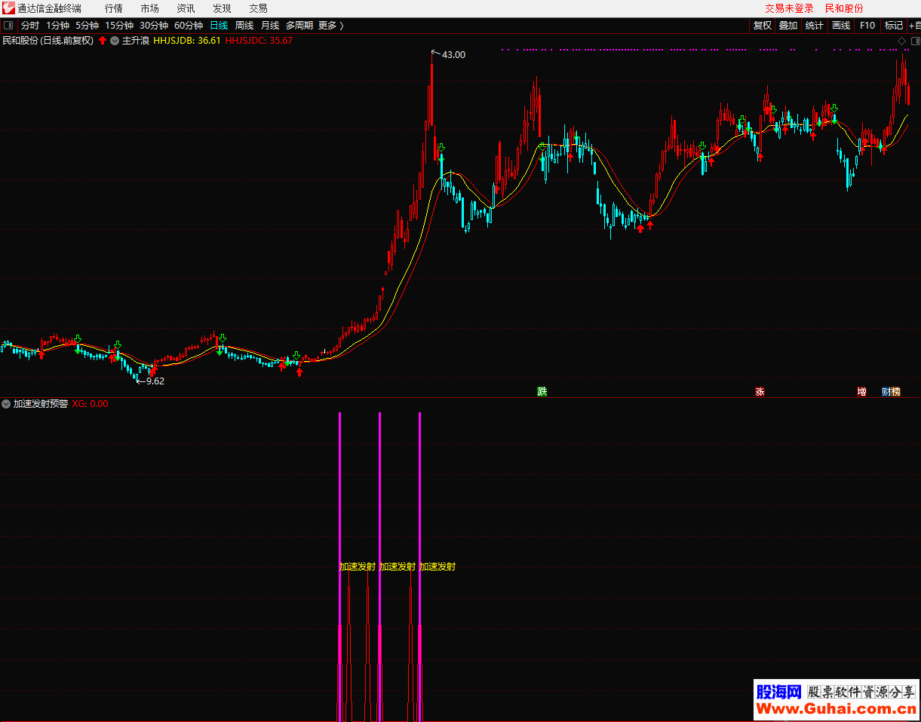Select the 周线 weekly period tab
The height and width of the screenshot is (722, 921).
(x=244, y=26)
